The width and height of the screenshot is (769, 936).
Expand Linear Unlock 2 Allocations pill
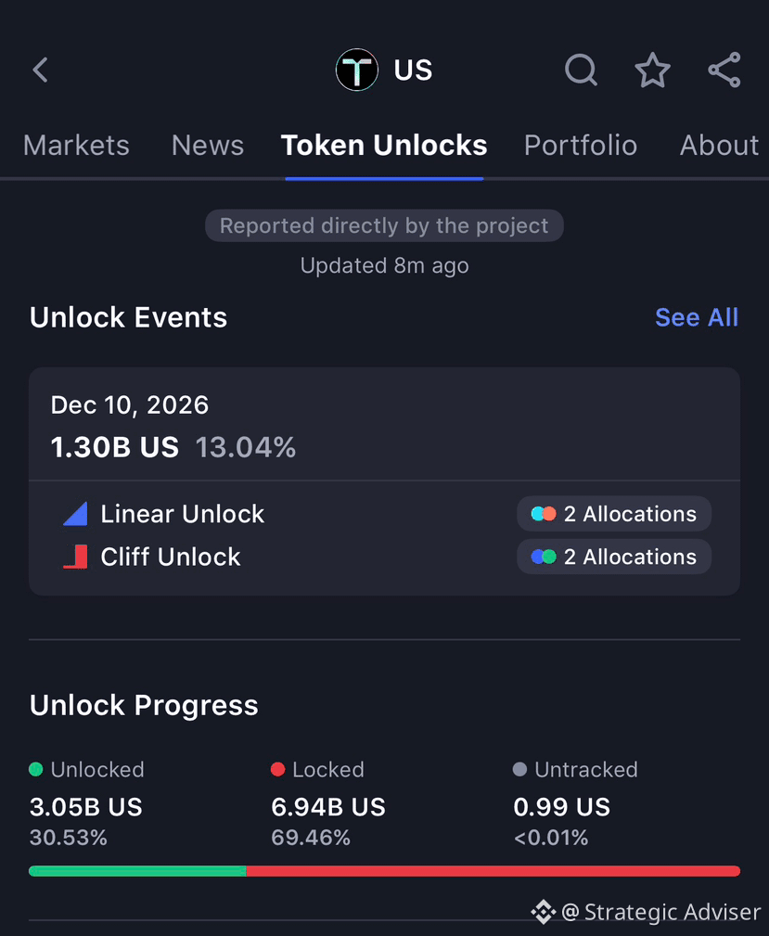click(x=614, y=514)
